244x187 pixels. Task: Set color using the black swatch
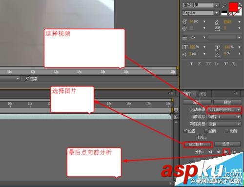224,12
